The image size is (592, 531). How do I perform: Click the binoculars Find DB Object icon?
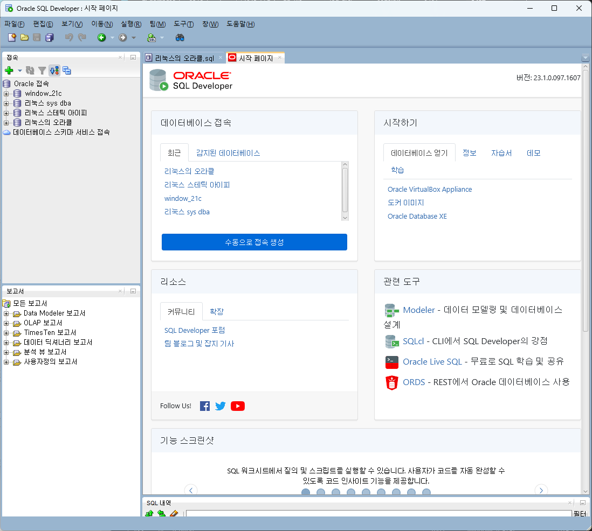pos(180,37)
